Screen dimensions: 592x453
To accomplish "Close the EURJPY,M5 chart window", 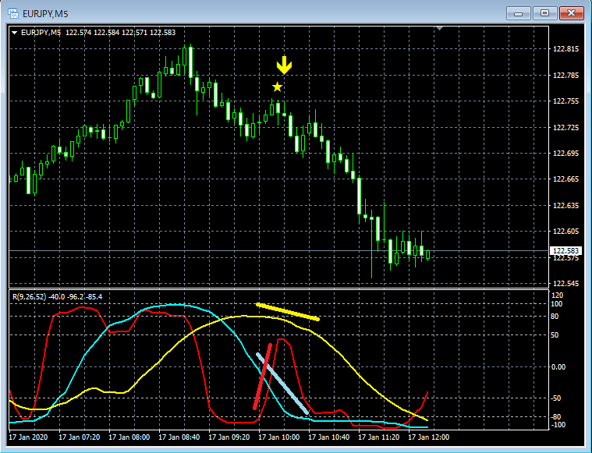I will [571, 13].
